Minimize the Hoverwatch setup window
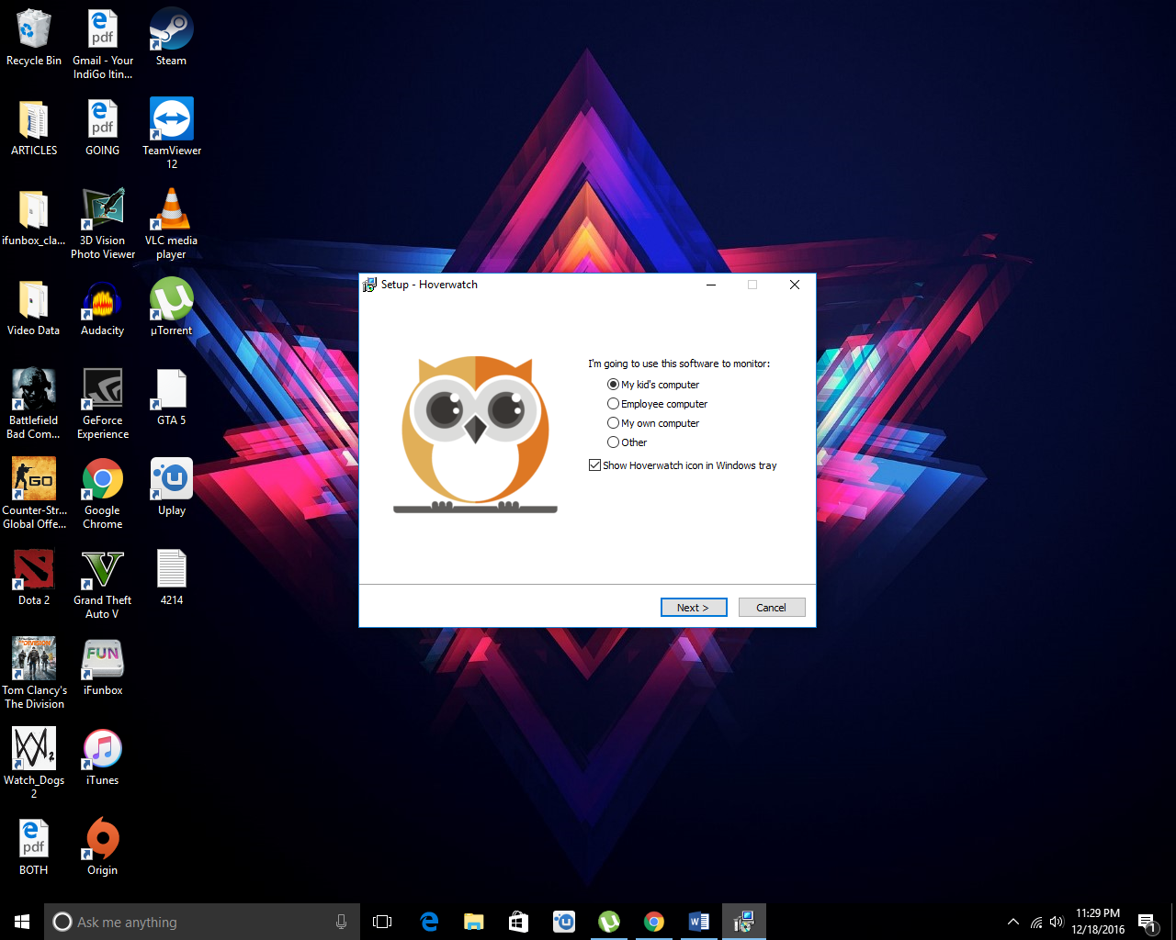Viewport: 1176px width, 940px height. [x=710, y=285]
